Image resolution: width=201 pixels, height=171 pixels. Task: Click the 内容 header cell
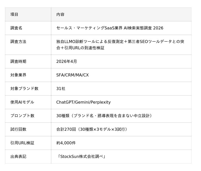pyautogui.click(x=60, y=14)
